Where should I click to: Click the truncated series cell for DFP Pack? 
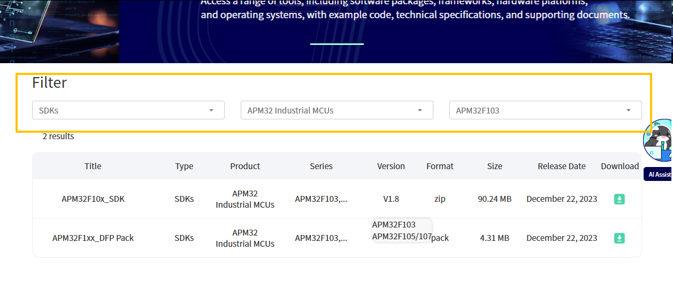(x=321, y=238)
